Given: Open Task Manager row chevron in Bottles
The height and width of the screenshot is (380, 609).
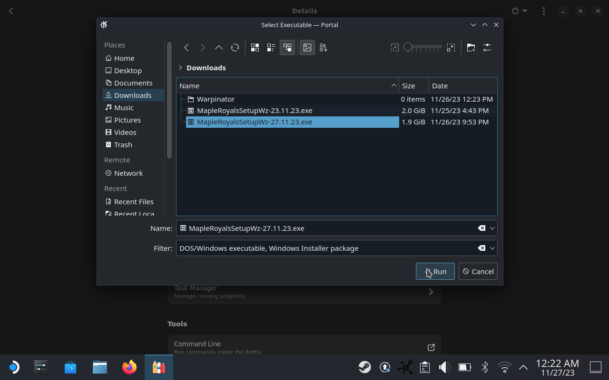Looking at the screenshot, I should 431,292.
